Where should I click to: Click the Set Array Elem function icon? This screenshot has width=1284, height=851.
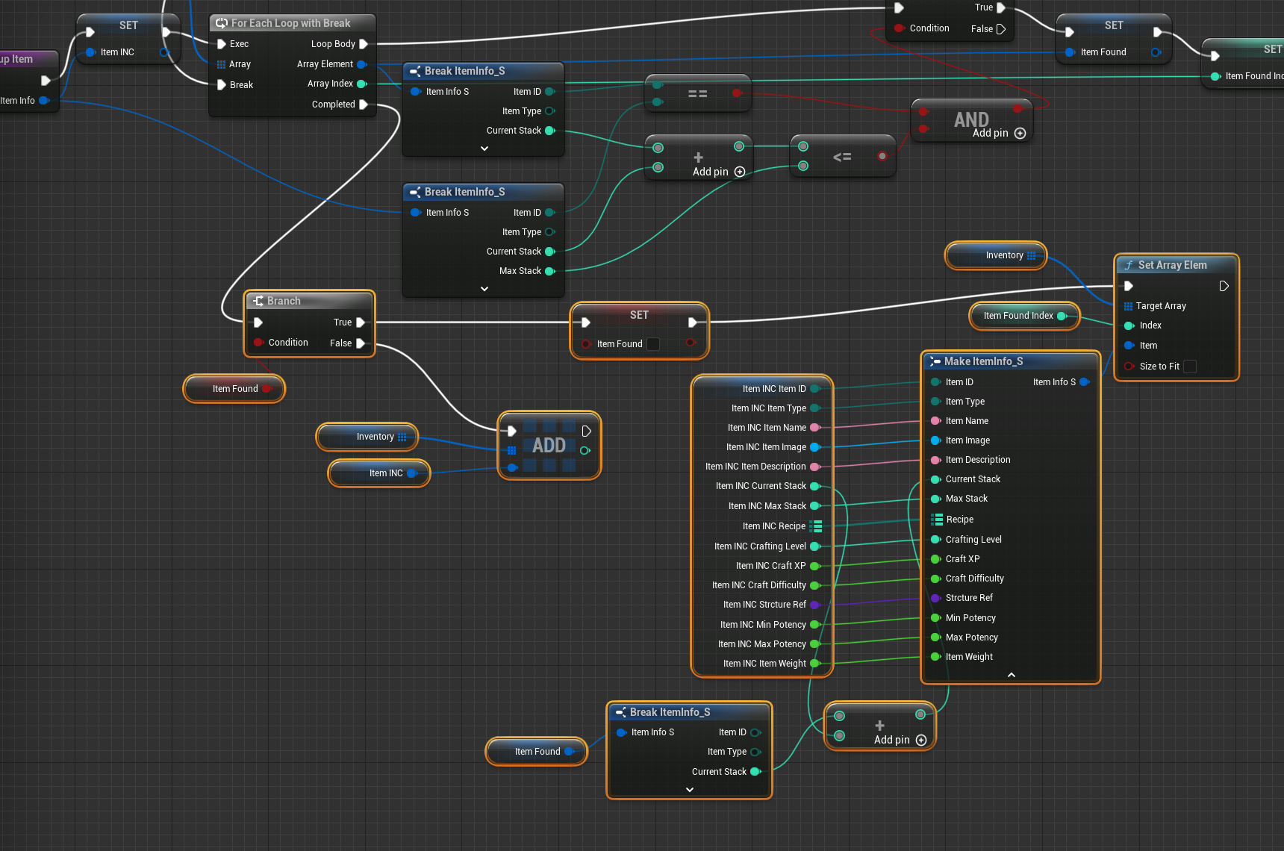pyautogui.click(x=1129, y=265)
